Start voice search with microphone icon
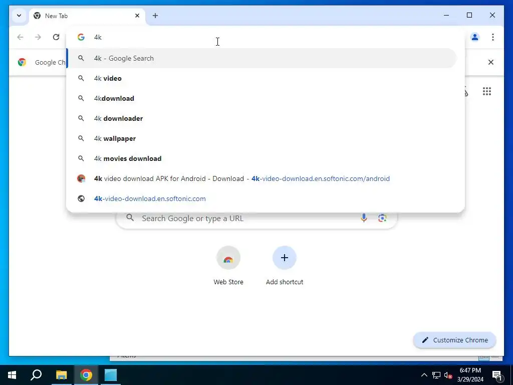513x385 pixels. (364, 218)
